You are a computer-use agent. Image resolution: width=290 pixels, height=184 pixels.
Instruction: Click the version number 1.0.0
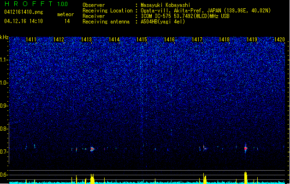pos(62,4)
